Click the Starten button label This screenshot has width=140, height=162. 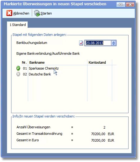[x=46, y=13]
